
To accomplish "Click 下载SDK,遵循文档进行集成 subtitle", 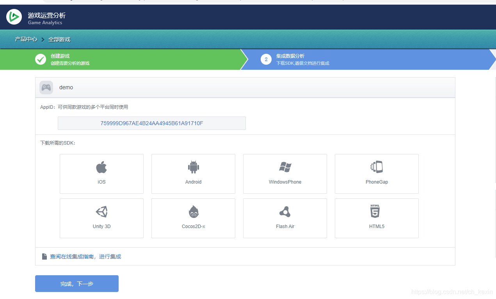I will click(x=303, y=63).
